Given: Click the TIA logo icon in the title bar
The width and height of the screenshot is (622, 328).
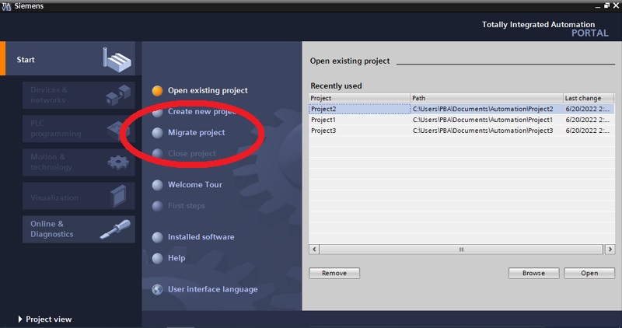Looking at the screenshot, I should click(6, 6).
